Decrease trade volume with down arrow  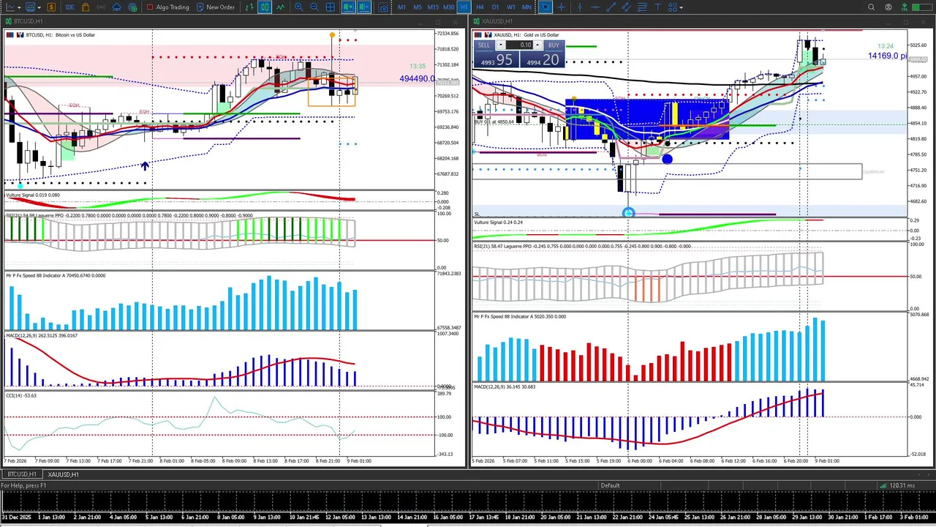coord(500,45)
